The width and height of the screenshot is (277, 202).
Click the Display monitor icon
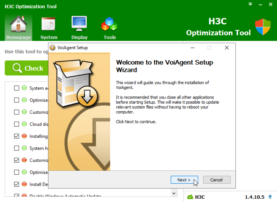pos(79,23)
